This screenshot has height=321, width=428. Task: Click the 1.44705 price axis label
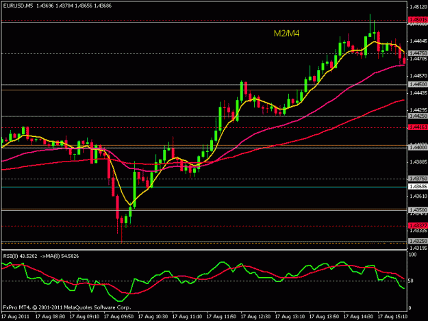418,58
